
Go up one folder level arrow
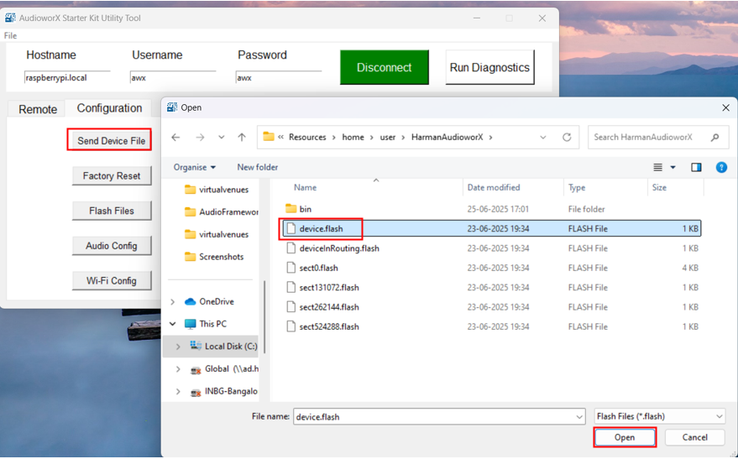[x=242, y=138]
